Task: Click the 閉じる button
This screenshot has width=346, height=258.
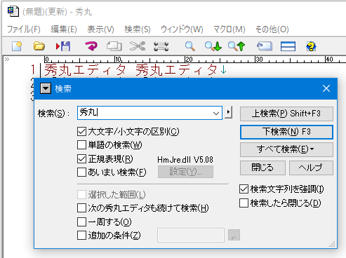Action: 262,168
